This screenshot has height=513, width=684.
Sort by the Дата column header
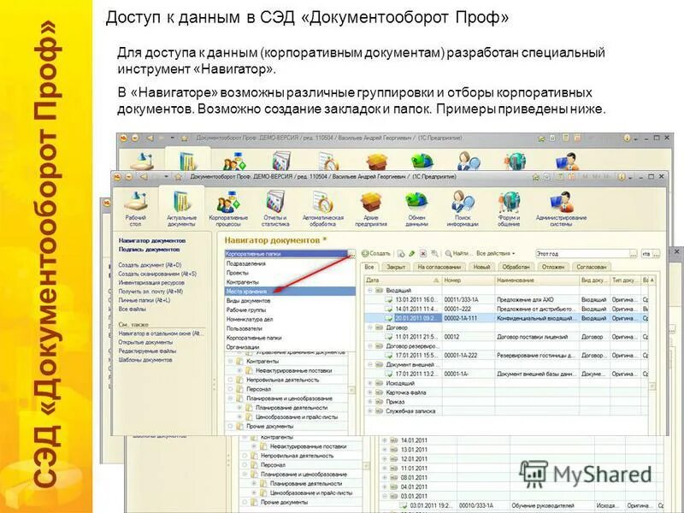point(403,280)
